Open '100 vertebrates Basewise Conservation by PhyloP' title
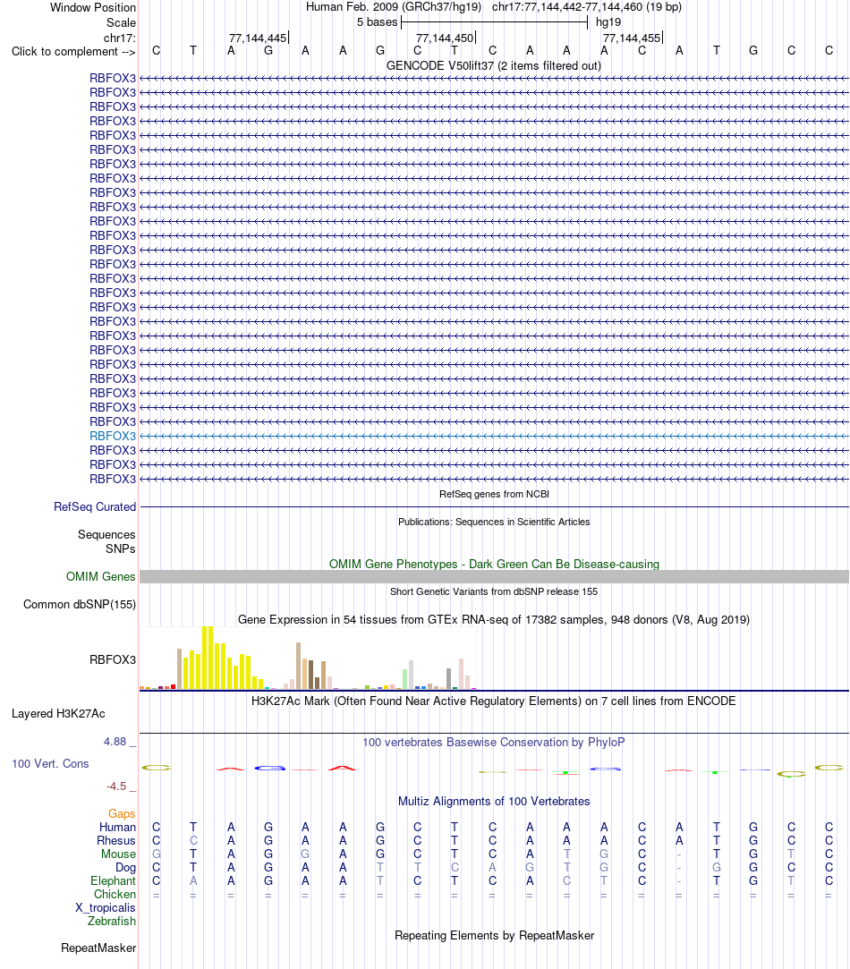850x969 pixels. click(493, 743)
